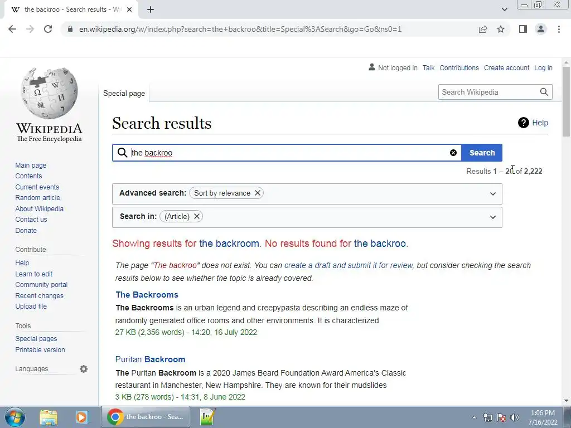The height and width of the screenshot is (428, 571).
Task: Focus the main search query field
Action: tap(288, 153)
